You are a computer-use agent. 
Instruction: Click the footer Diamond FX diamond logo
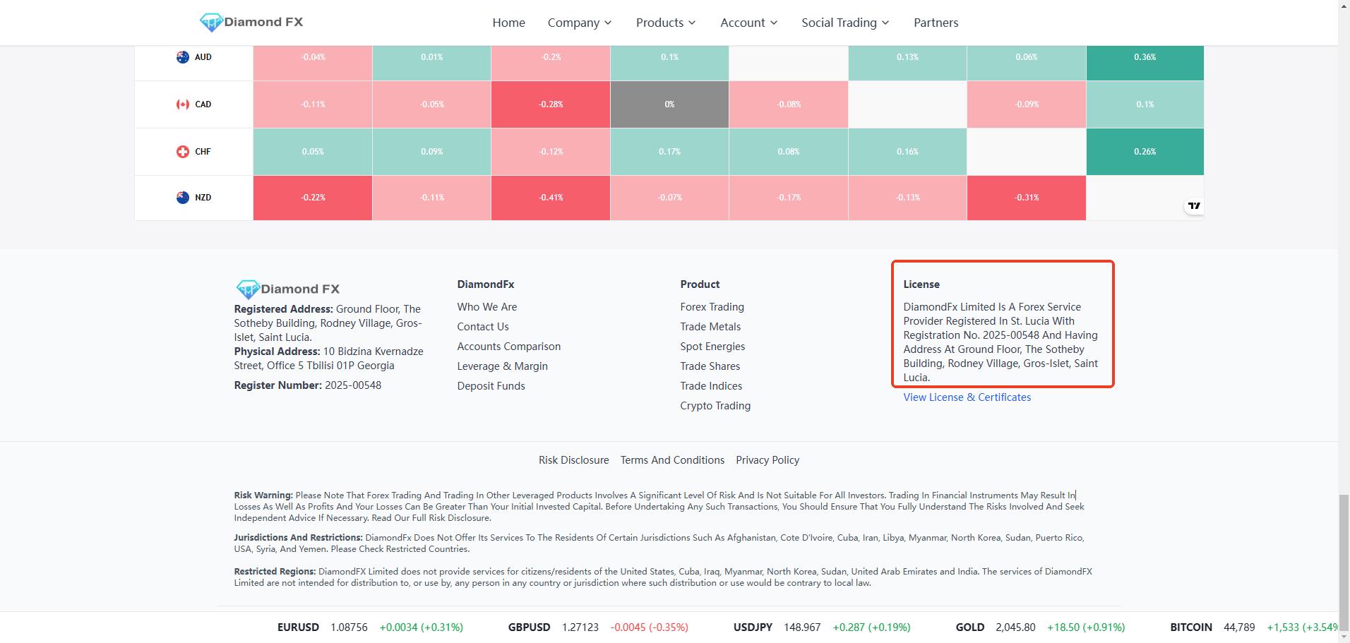pos(248,289)
